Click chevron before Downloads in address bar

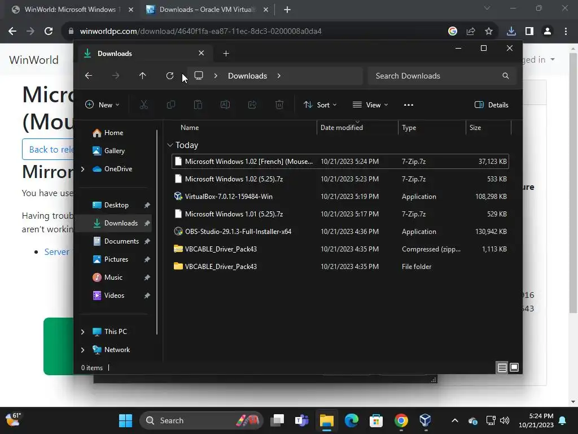pos(216,76)
